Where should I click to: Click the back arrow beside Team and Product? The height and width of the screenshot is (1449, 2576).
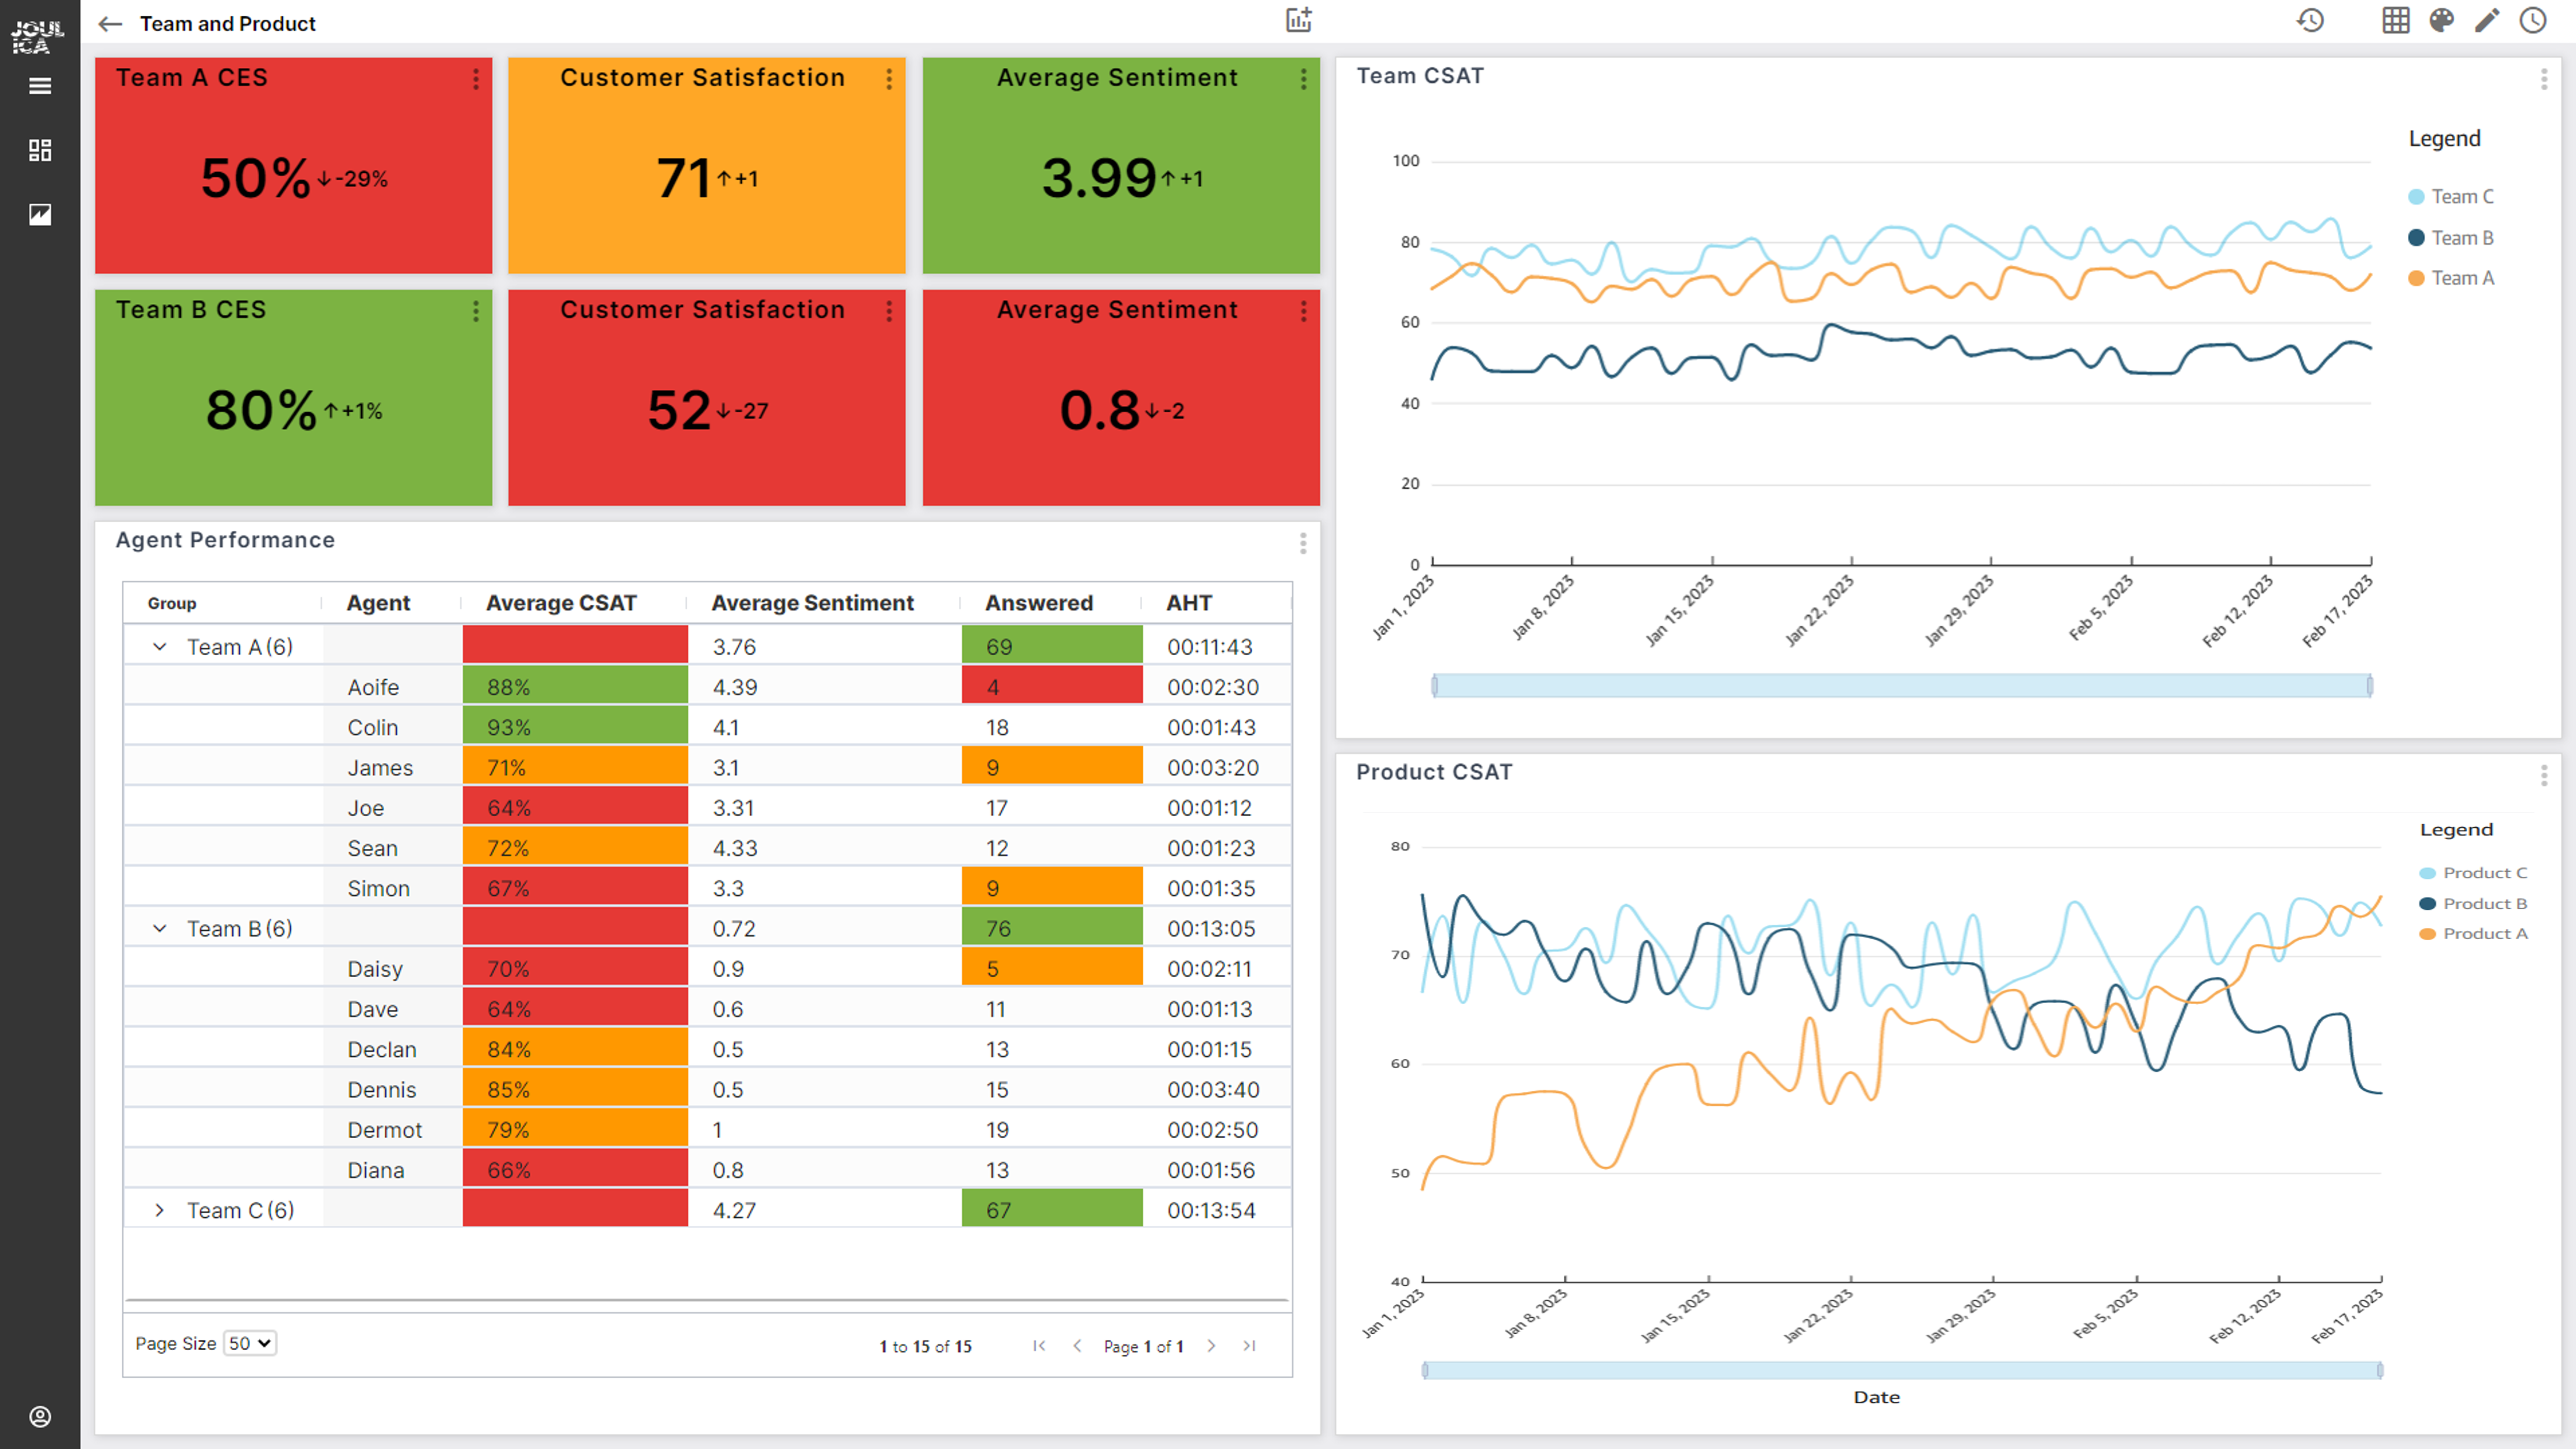click(110, 23)
